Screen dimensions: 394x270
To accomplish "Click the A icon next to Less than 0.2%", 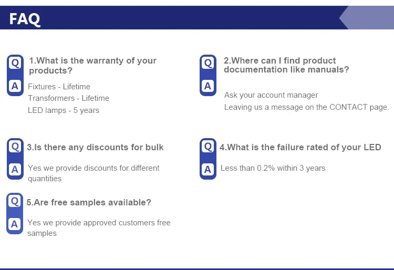I will point(208,169).
